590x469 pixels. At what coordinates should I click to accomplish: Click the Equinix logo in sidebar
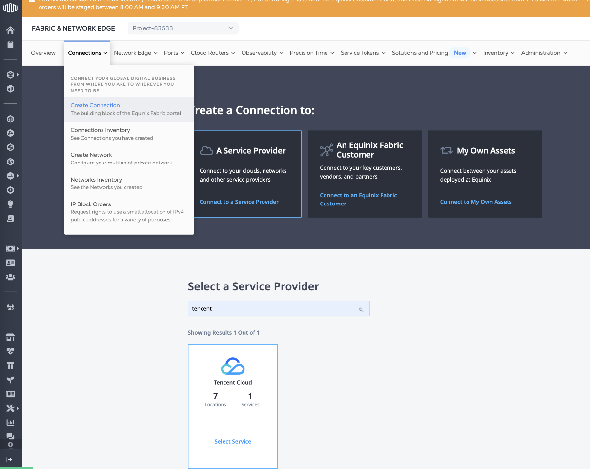tap(10, 8)
